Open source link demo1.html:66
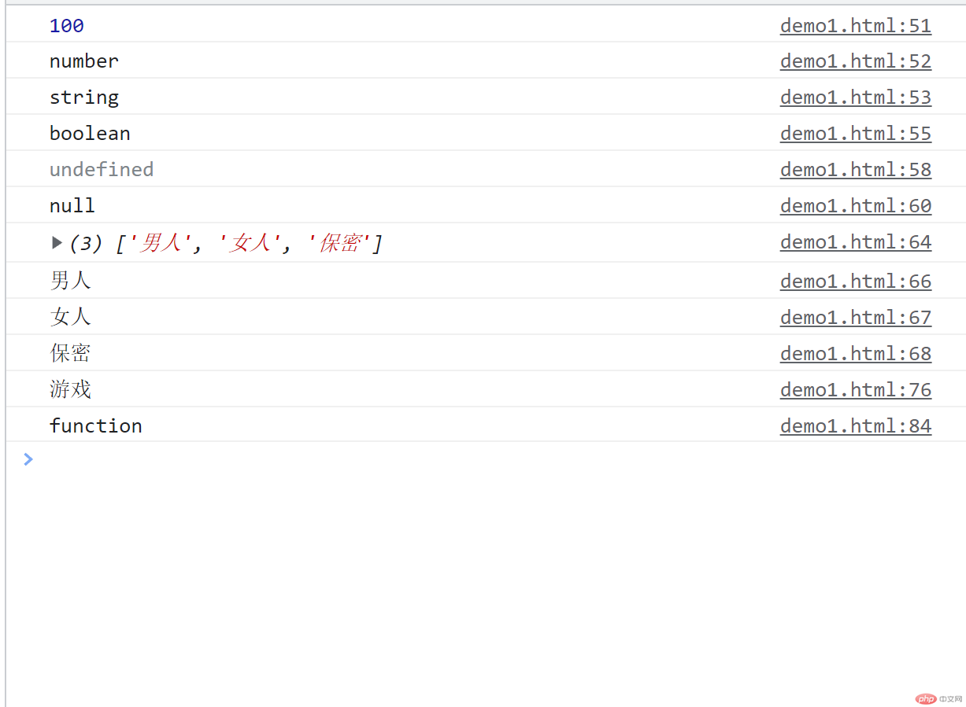The image size is (966, 707). pos(856,282)
